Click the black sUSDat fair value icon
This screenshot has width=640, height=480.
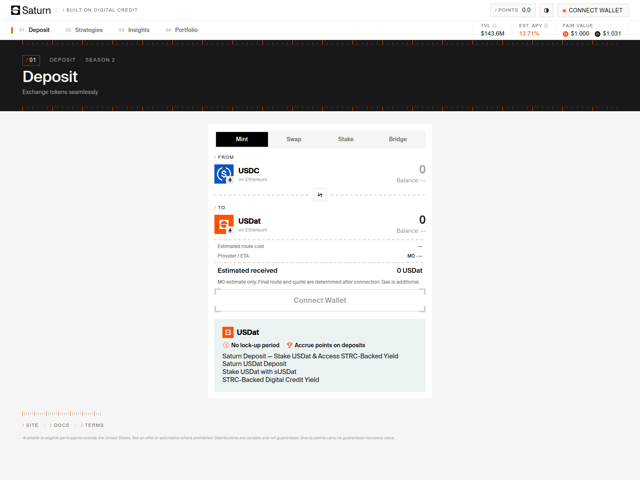598,34
